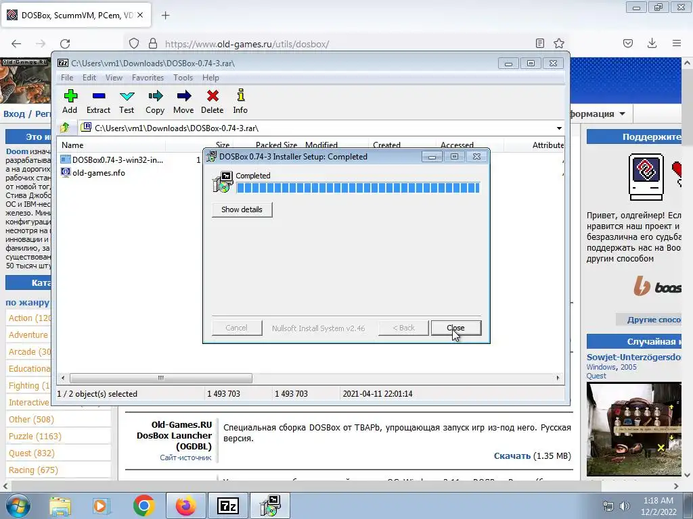This screenshot has height=519, width=693.
Task: Click the Info toolbar icon
Action: tap(240, 101)
